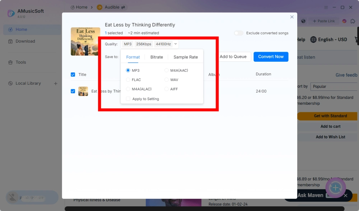Image resolution: width=359 pixels, height=211 pixels.
Task: Click the Get with Standard button
Action: click(328, 116)
